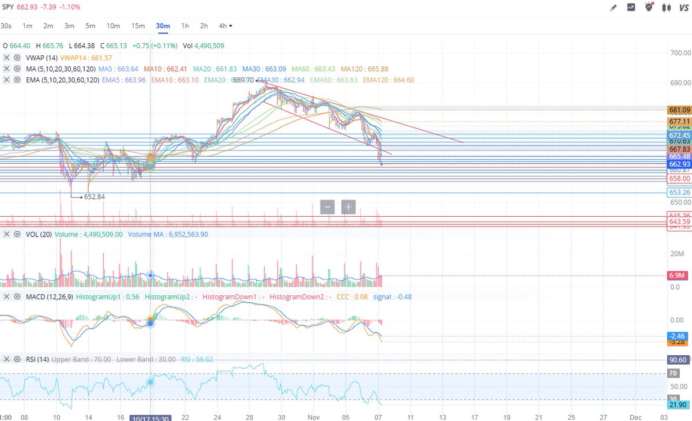This screenshot has height=421, width=692.
Task: Open EMA indicator settings dialog
Action: pyautogui.click(x=17, y=80)
